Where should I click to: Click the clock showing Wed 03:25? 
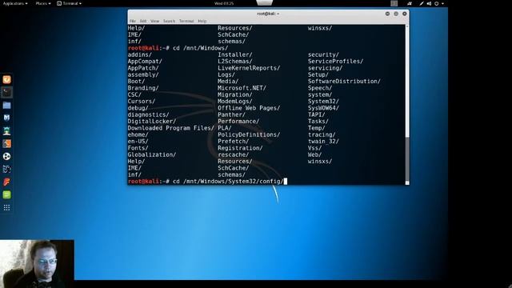(x=224, y=3)
